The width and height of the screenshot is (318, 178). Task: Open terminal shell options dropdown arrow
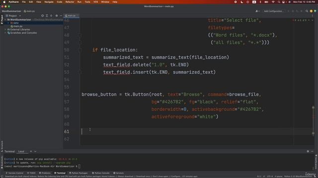(35, 151)
